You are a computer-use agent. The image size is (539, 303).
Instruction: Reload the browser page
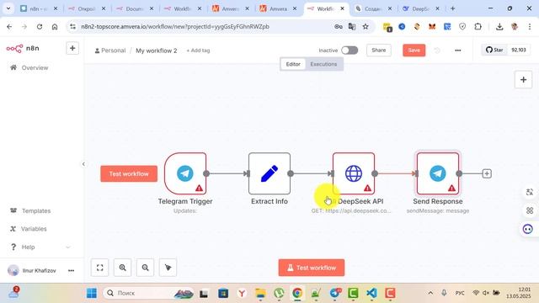[x=40, y=26]
